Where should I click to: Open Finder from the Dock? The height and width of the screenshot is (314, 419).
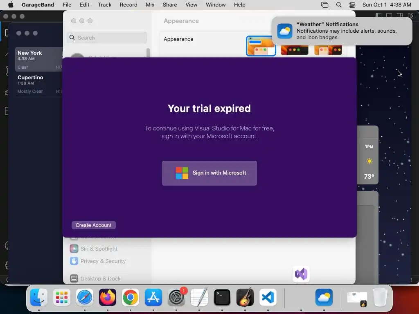(39, 297)
